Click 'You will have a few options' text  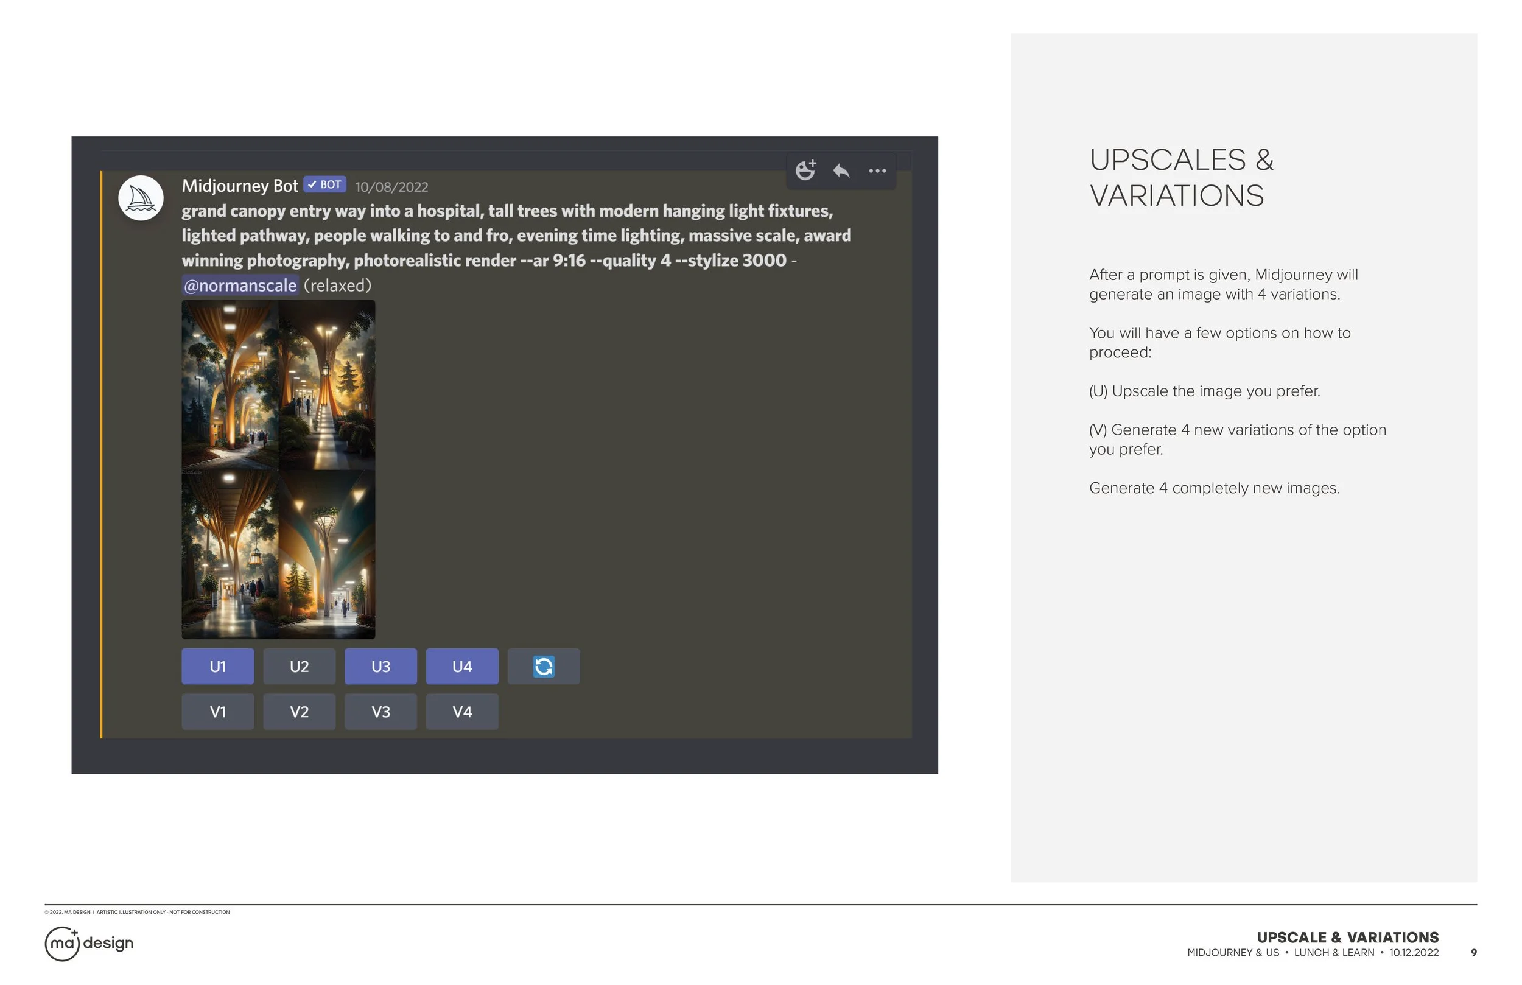coord(1219,342)
